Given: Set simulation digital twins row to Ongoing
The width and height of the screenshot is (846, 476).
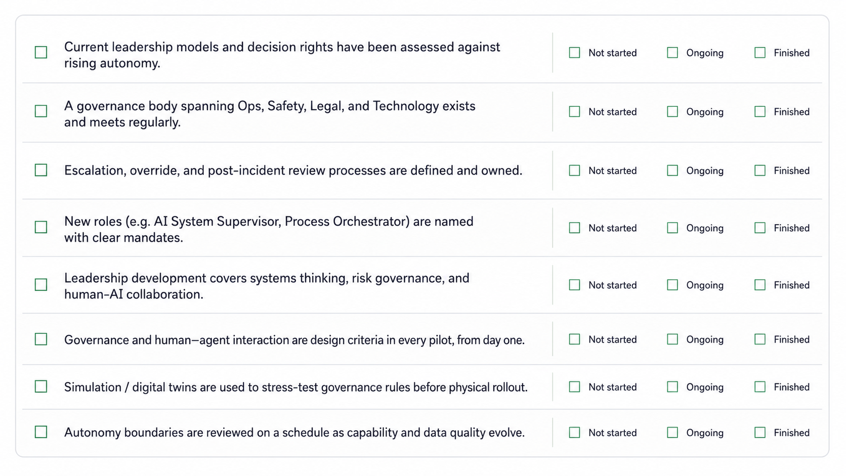Looking at the screenshot, I should [672, 386].
